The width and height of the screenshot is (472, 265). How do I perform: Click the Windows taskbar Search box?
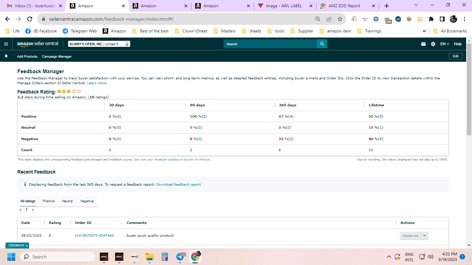(x=57, y=257)
